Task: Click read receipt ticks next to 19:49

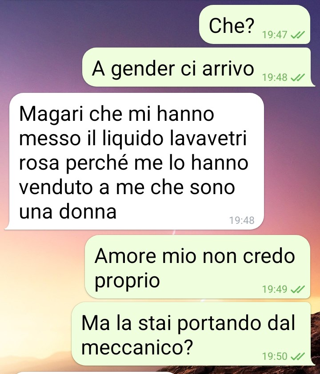Action: coord(298,289)
